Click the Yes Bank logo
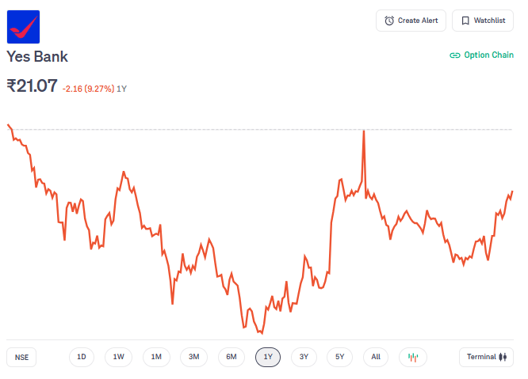Screen dimensions: 528x379 coord(23,27)
